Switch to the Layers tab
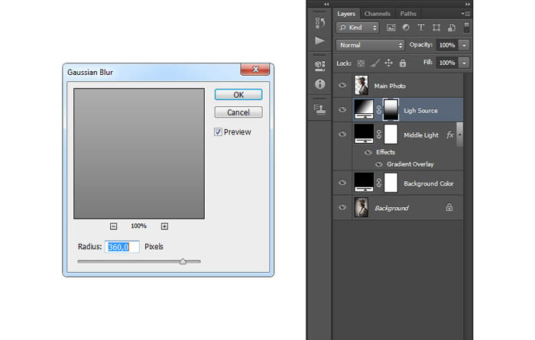 tap(346, 14)
